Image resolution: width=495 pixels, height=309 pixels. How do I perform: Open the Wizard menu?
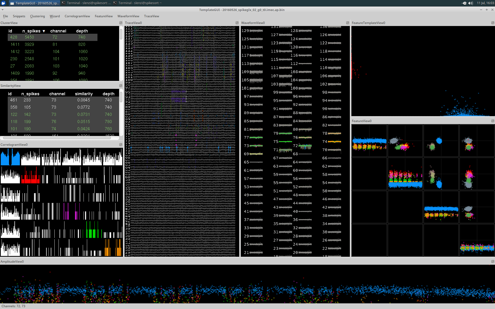pyautogui.click(x=55, y=16)
